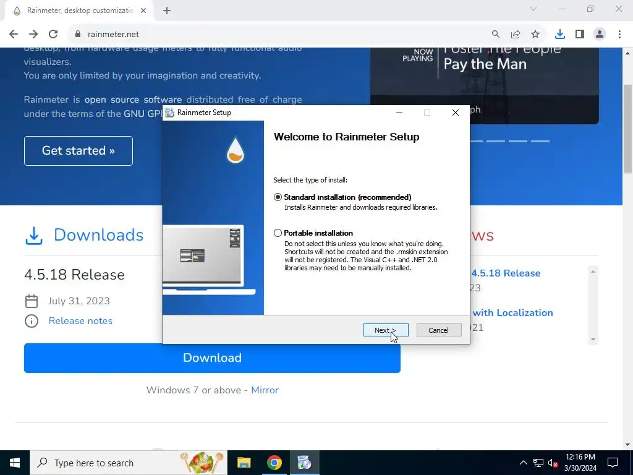Open the muted volume tray icon
Image resolution: width=633 pixels, height=475 pixels.
[553, 463]
